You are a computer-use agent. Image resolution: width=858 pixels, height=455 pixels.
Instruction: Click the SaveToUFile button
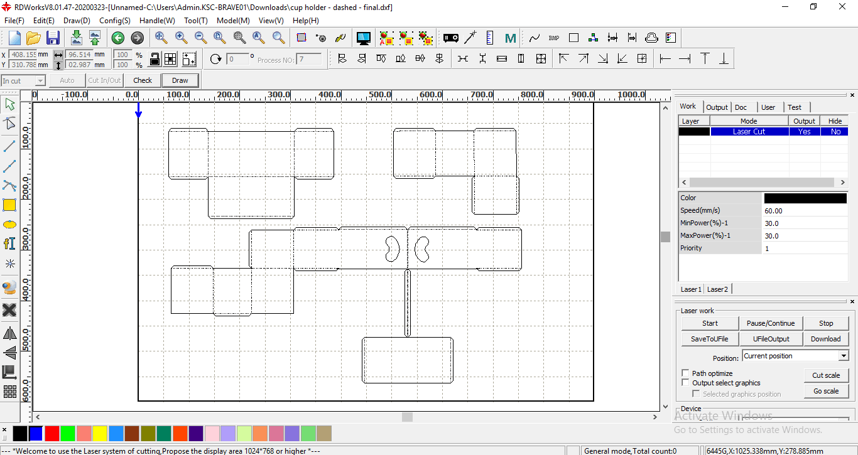pyautogui.click(x=710, y=339)
